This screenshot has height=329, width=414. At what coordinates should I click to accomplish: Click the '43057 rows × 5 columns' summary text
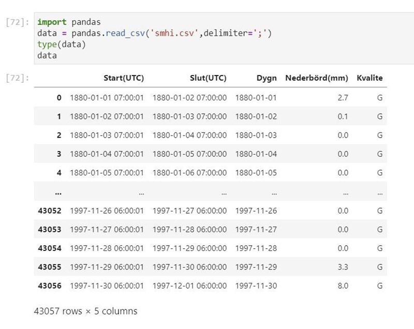pos(85,311)
